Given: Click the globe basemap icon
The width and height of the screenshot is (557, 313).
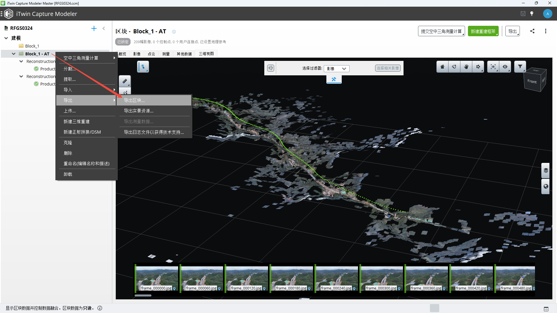Looking at the screenshot, I should [546, 186].
